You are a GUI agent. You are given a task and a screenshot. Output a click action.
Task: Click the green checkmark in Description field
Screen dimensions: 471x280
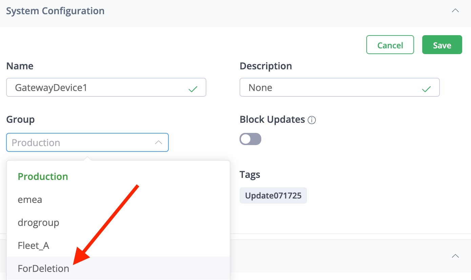click(426, 89)
